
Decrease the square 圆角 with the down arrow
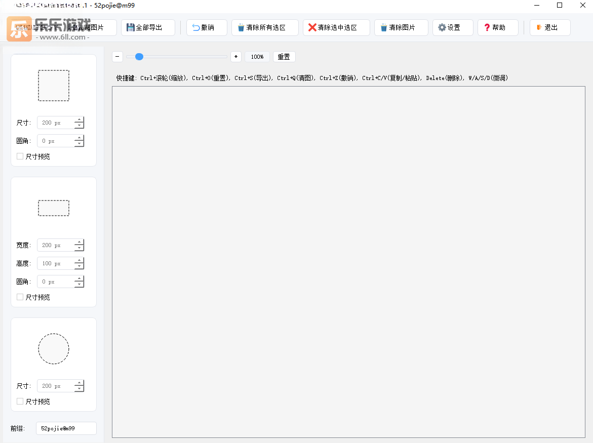(79, 144)
